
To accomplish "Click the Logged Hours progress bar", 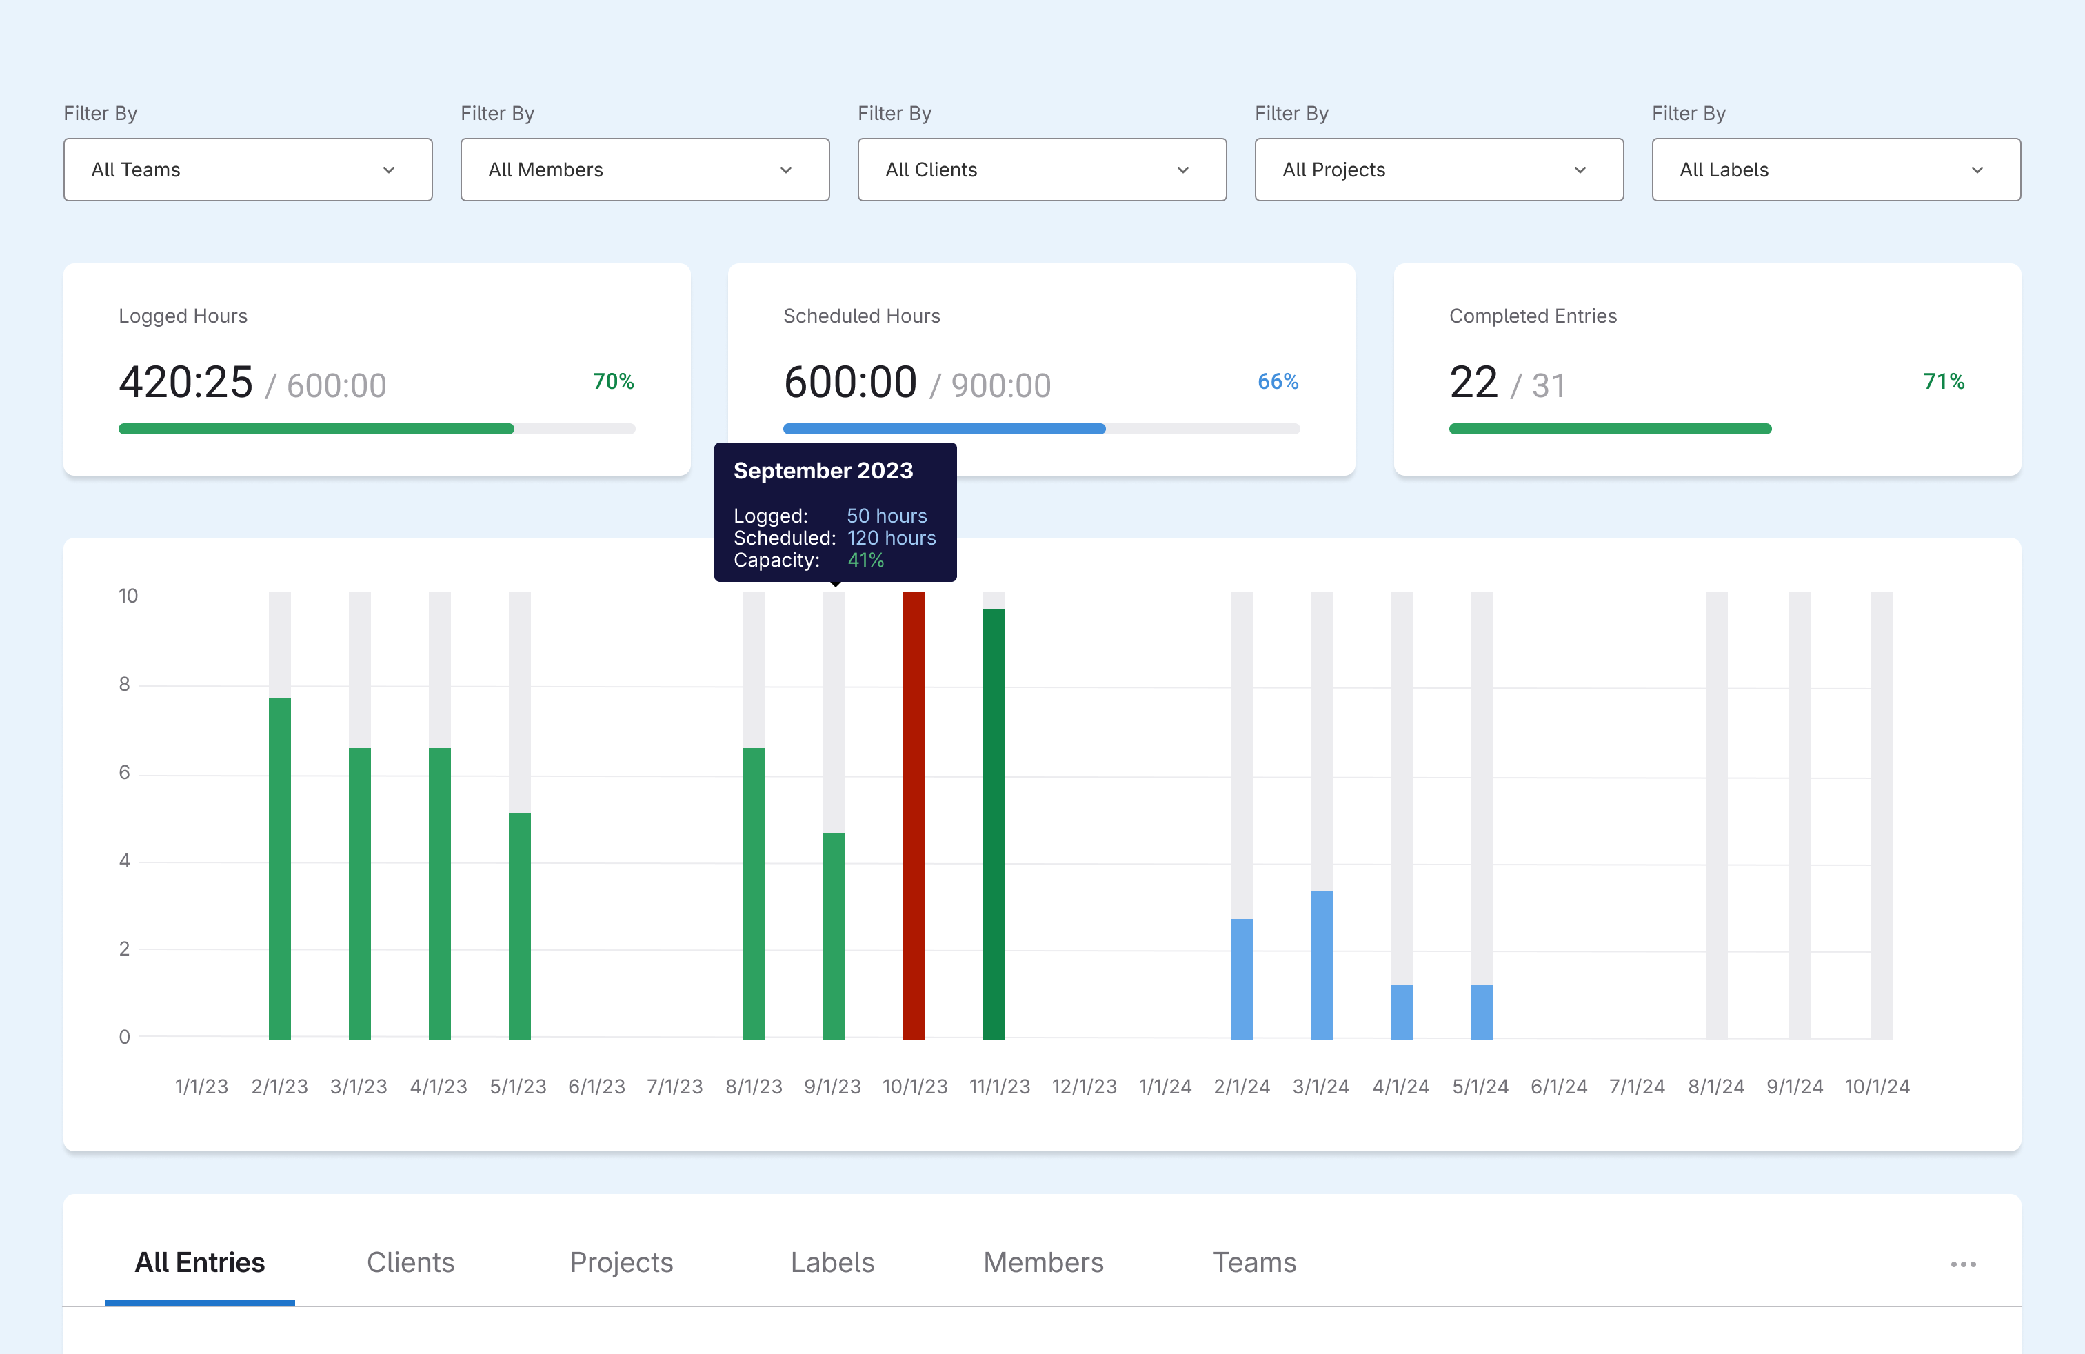I will click(376, 429).
